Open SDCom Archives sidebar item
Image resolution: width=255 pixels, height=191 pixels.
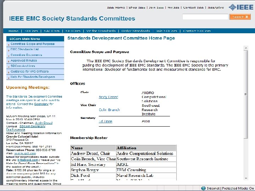point(23,66)
